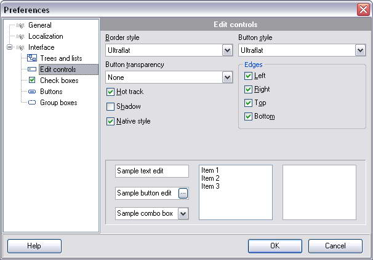Collapse the Interface tree node
This screenshot has height=260, width=373.
point(10,47)
